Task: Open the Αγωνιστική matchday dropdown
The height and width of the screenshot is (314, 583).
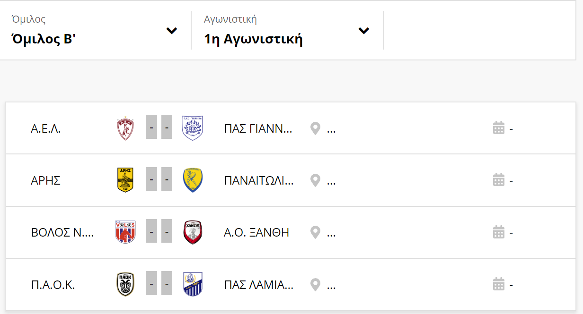Action: tap(287, 30)
